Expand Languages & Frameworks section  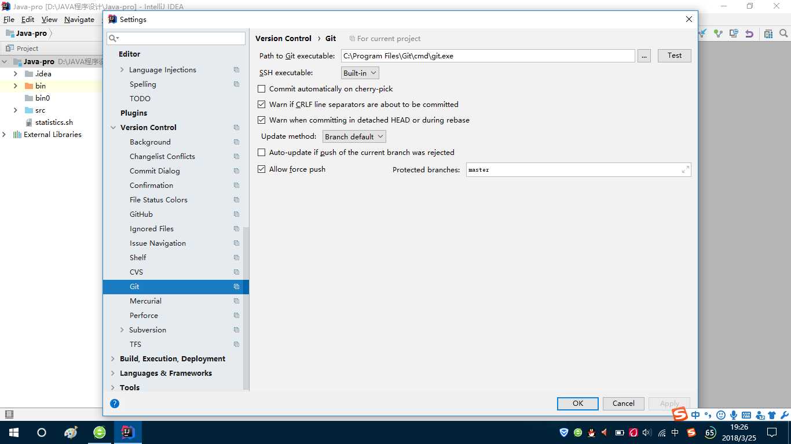[113, 373]
